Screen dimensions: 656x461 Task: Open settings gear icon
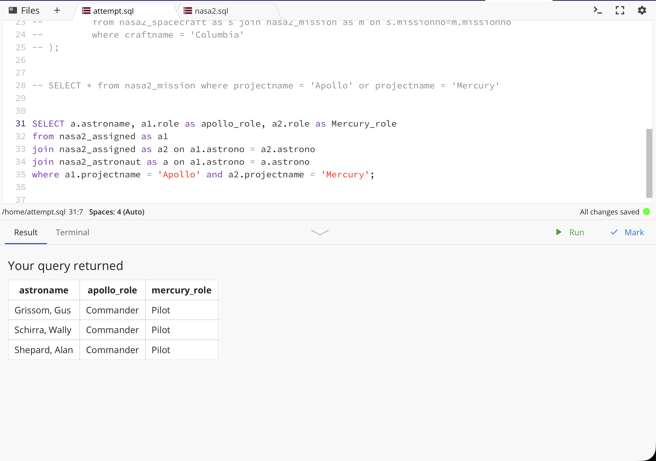pos(642,11)
